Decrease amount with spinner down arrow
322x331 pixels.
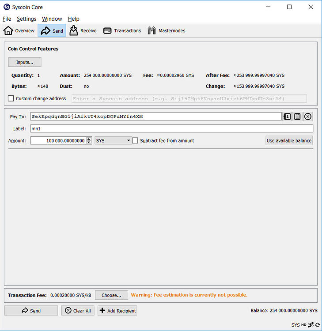pyautogui.click(x=89, y=143)
